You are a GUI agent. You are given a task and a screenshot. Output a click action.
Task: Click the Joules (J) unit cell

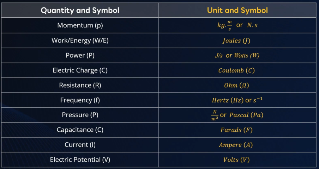pos(237,40)
